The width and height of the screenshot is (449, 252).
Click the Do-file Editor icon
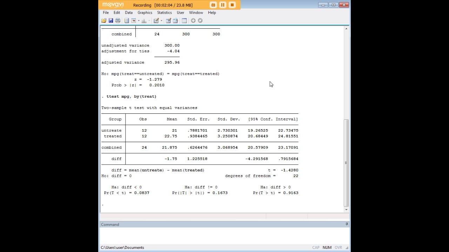tap(156, 21)
